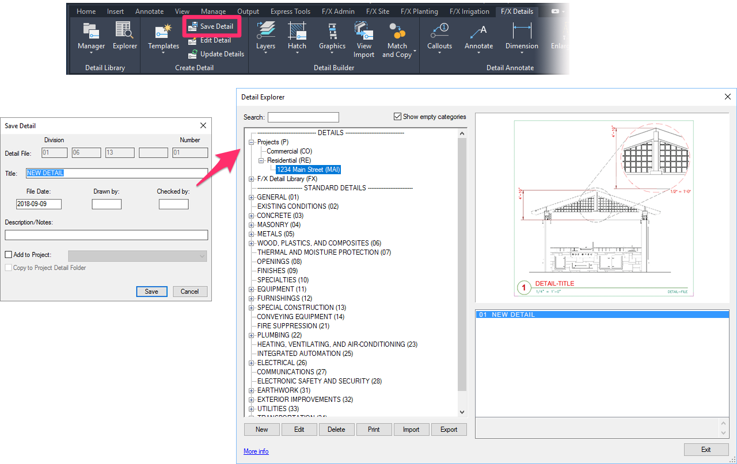This screenshot has width=737, height=464.
Task: Click the New button in Detail Explorer
Action: point(261,430)
